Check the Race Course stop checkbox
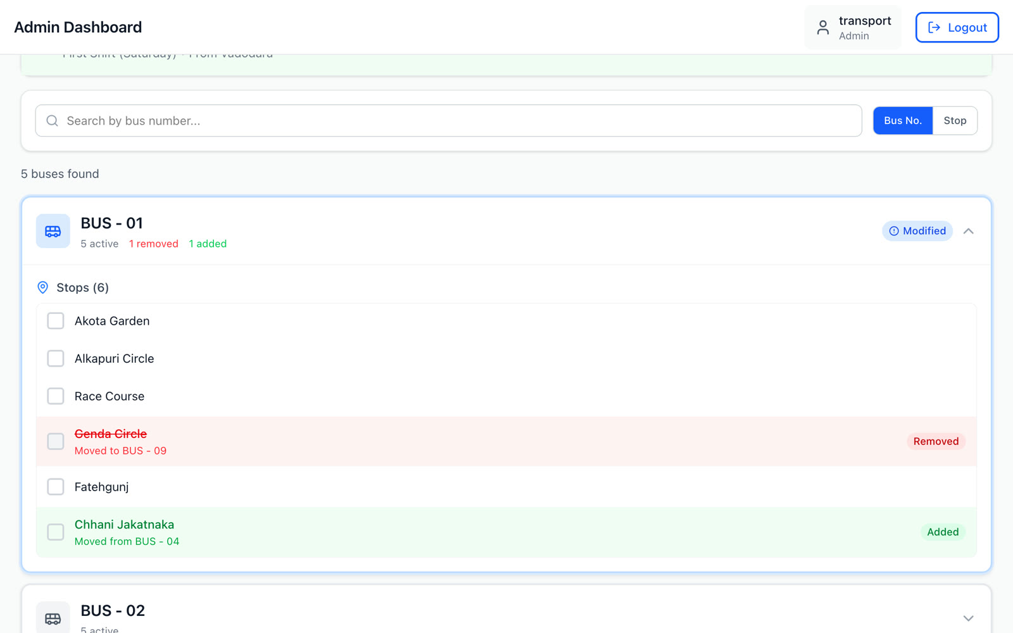The image size is (1013, 633). (x=56, y=396)
